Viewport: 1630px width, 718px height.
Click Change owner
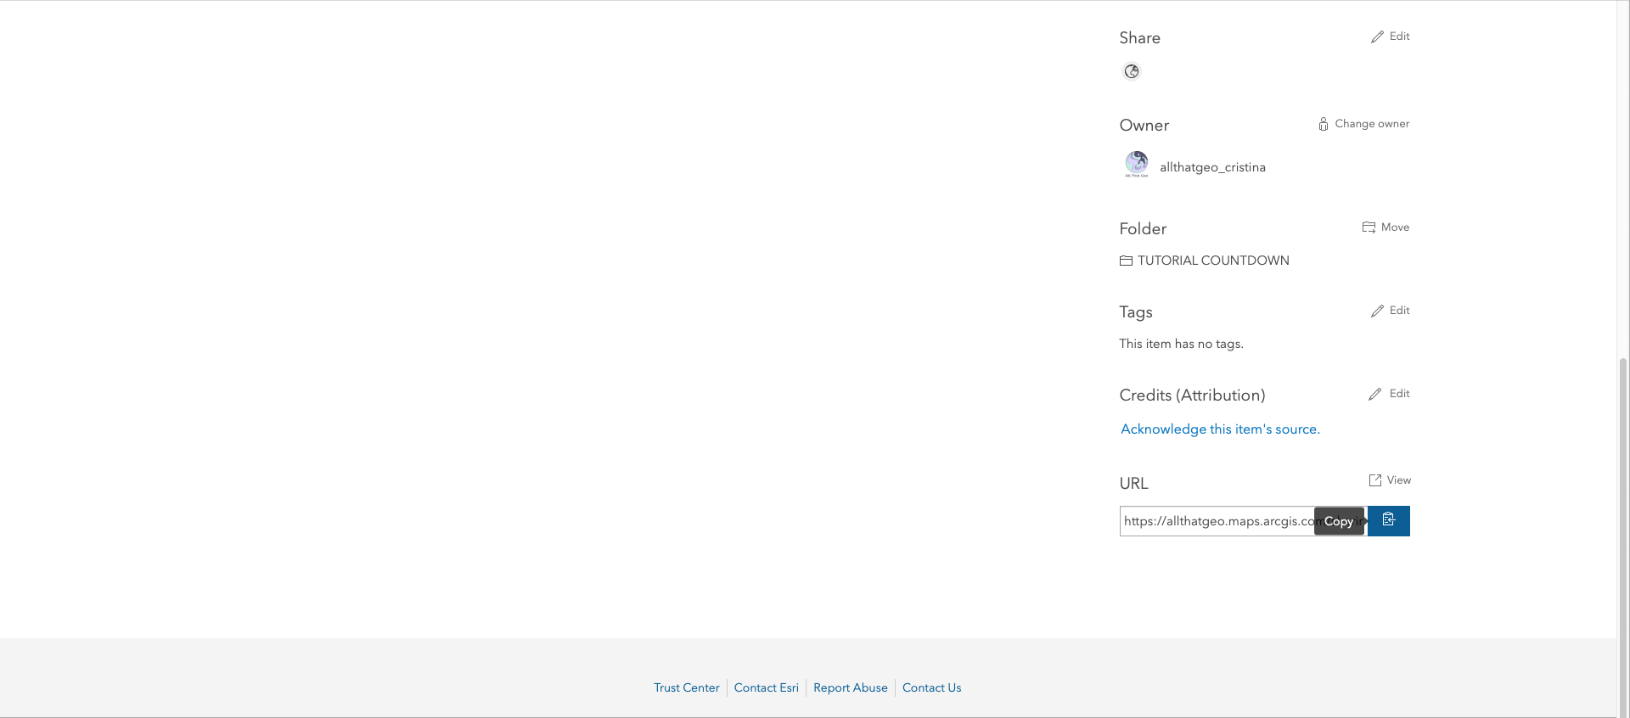(x=1363, y=124)
